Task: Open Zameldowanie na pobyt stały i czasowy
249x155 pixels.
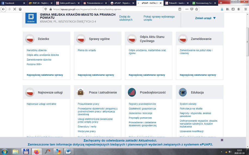Action: point(196,52)
